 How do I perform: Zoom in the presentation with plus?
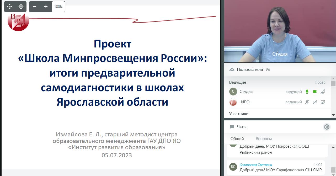(x=46, y=7)
